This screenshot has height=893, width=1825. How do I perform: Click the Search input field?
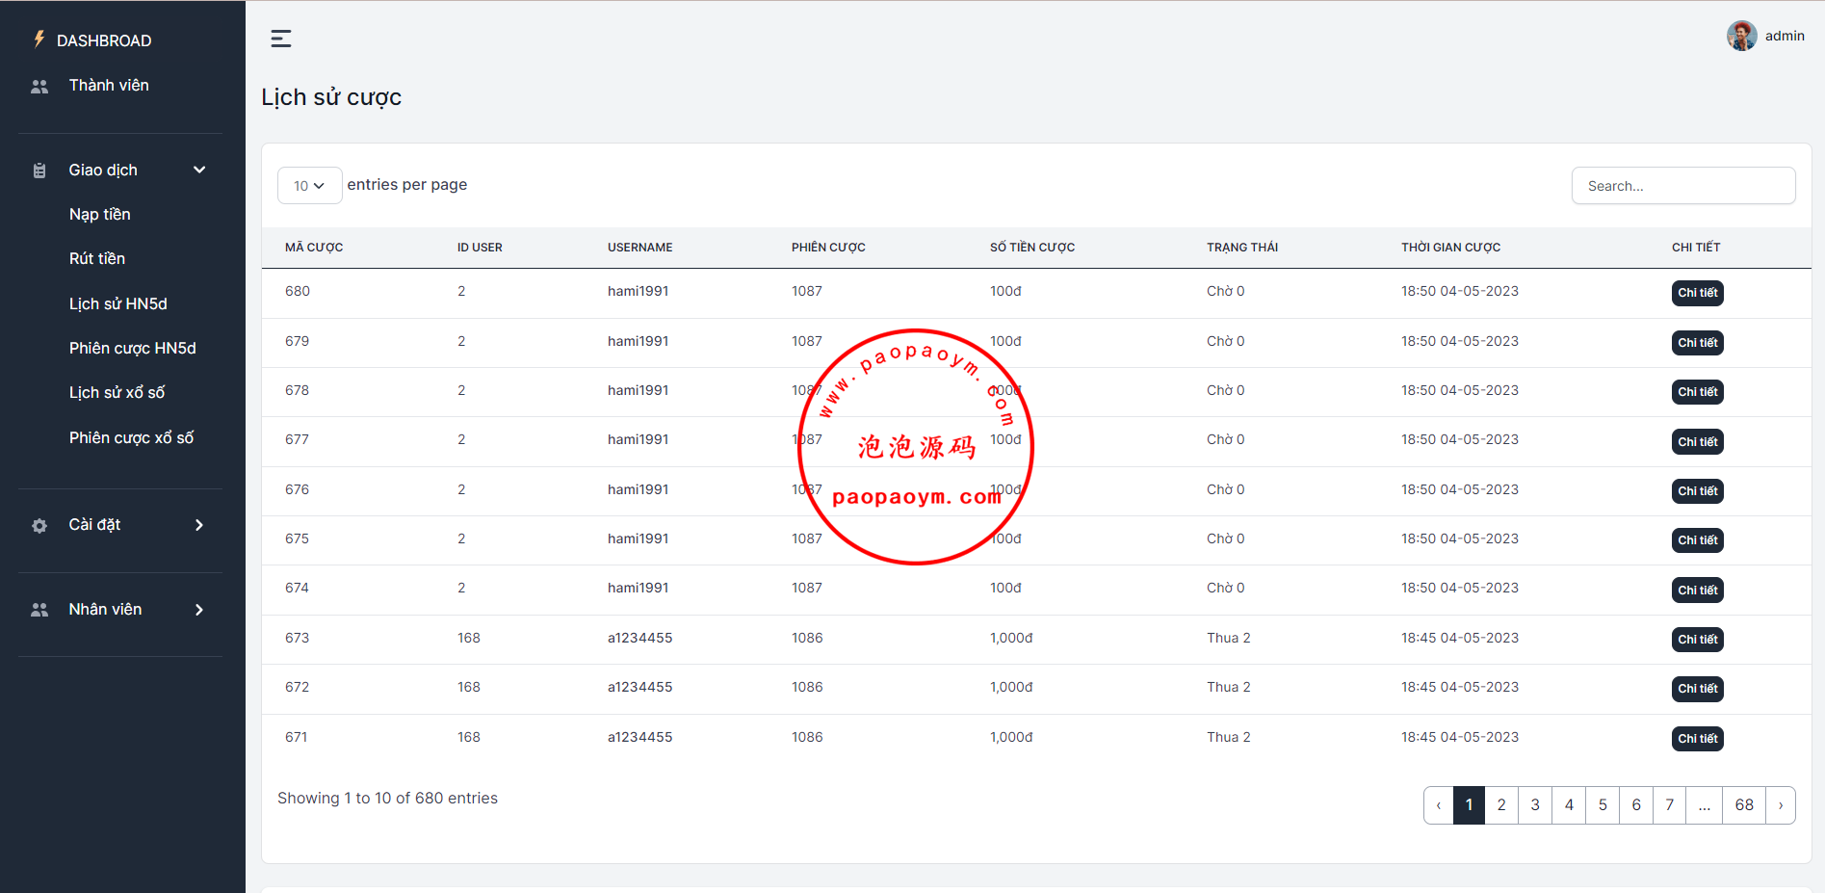pos(1682,186)
